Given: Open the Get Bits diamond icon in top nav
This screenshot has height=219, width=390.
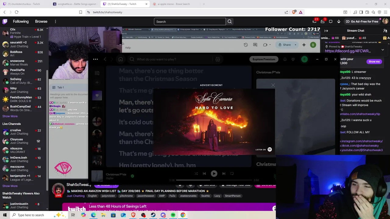Looking at the screenshot, I should point(339,21).
